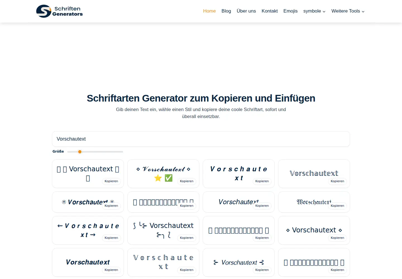
Task: Expand the Weitere Tools dropdown
Action: coord(348,11)
